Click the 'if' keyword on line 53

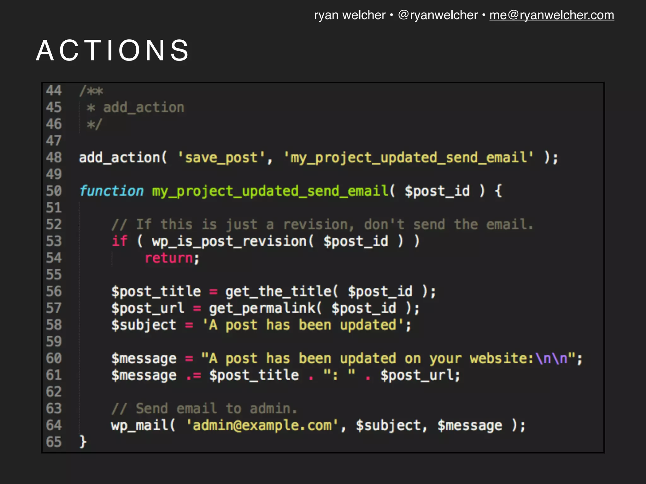(120, 241)
